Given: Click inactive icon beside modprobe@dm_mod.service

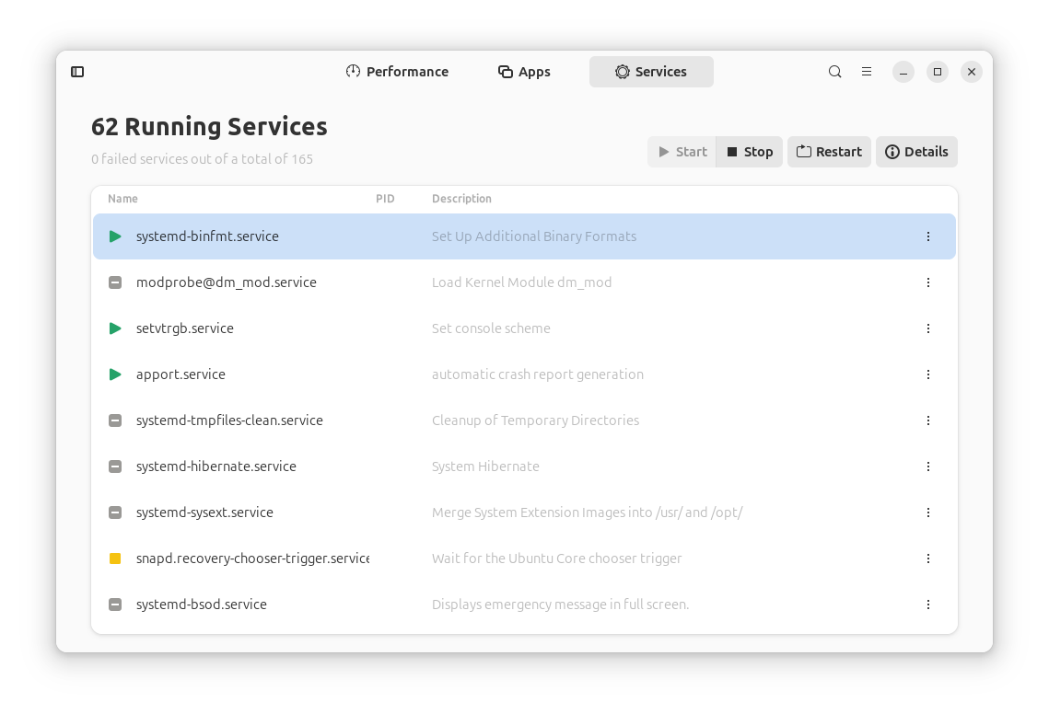Looking at the screenshot, I should point(115,282).
